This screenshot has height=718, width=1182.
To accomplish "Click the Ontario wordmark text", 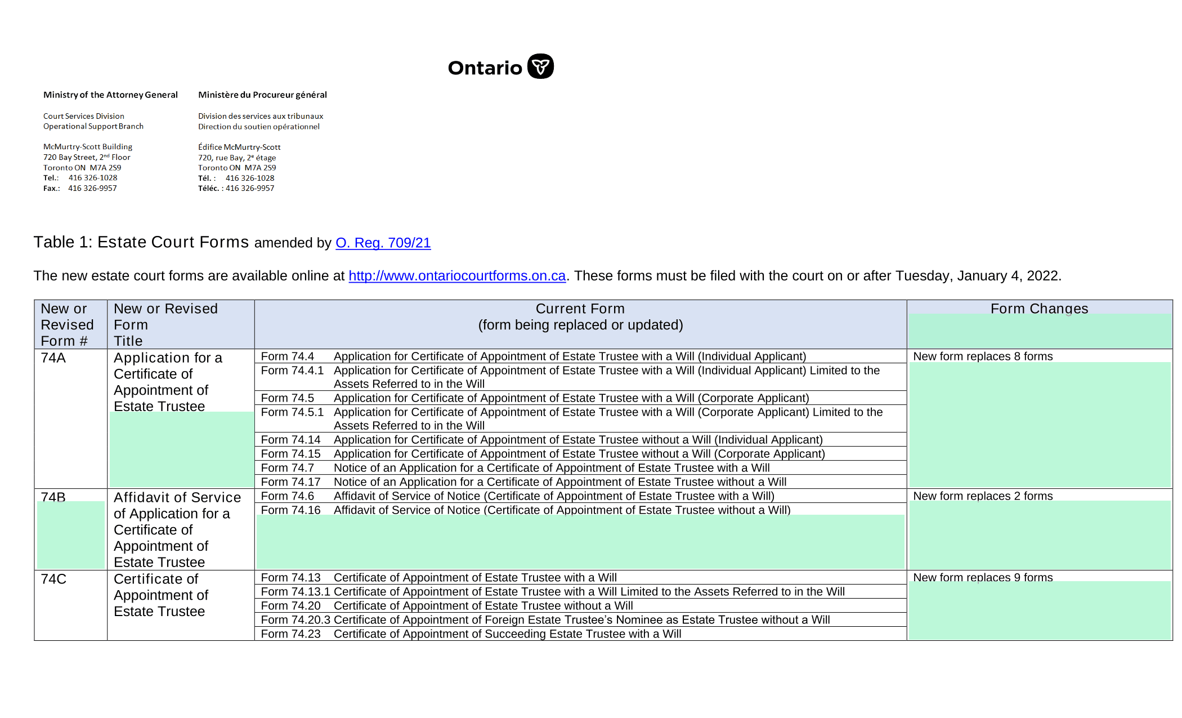I will (x=485, y=68).
